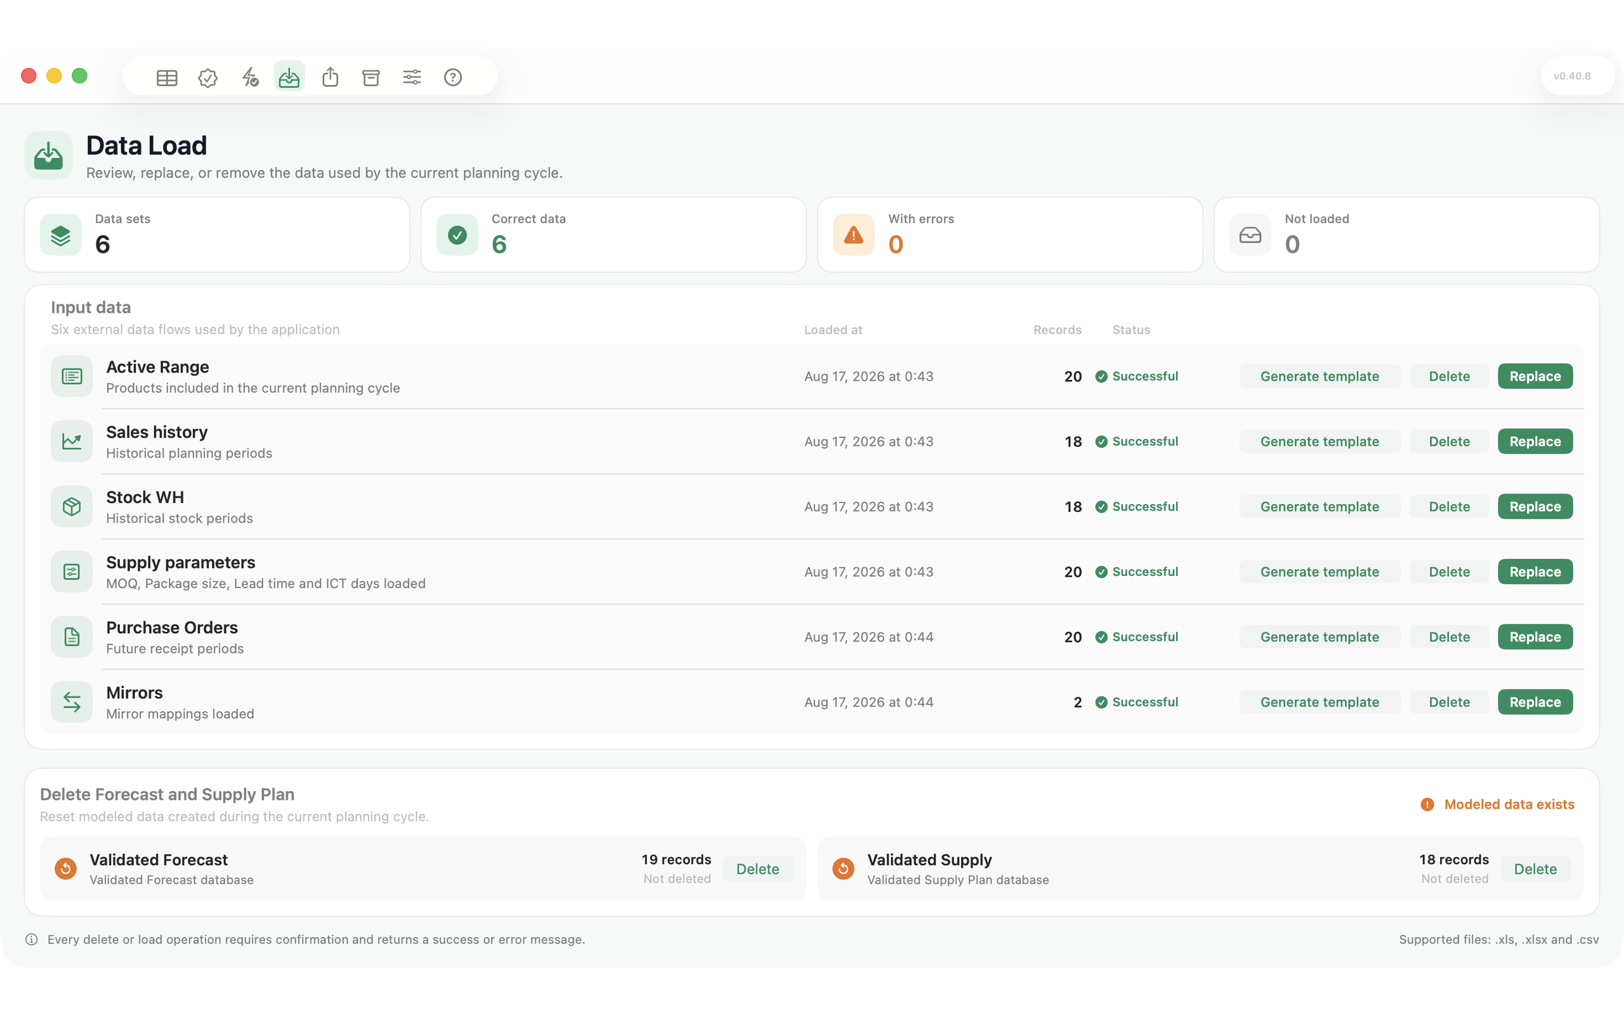Click the Data sets layers icon
Image resolution: width=1624 pixels, height=1015 pixels.
pyautogui.click(x=60, y=235)
